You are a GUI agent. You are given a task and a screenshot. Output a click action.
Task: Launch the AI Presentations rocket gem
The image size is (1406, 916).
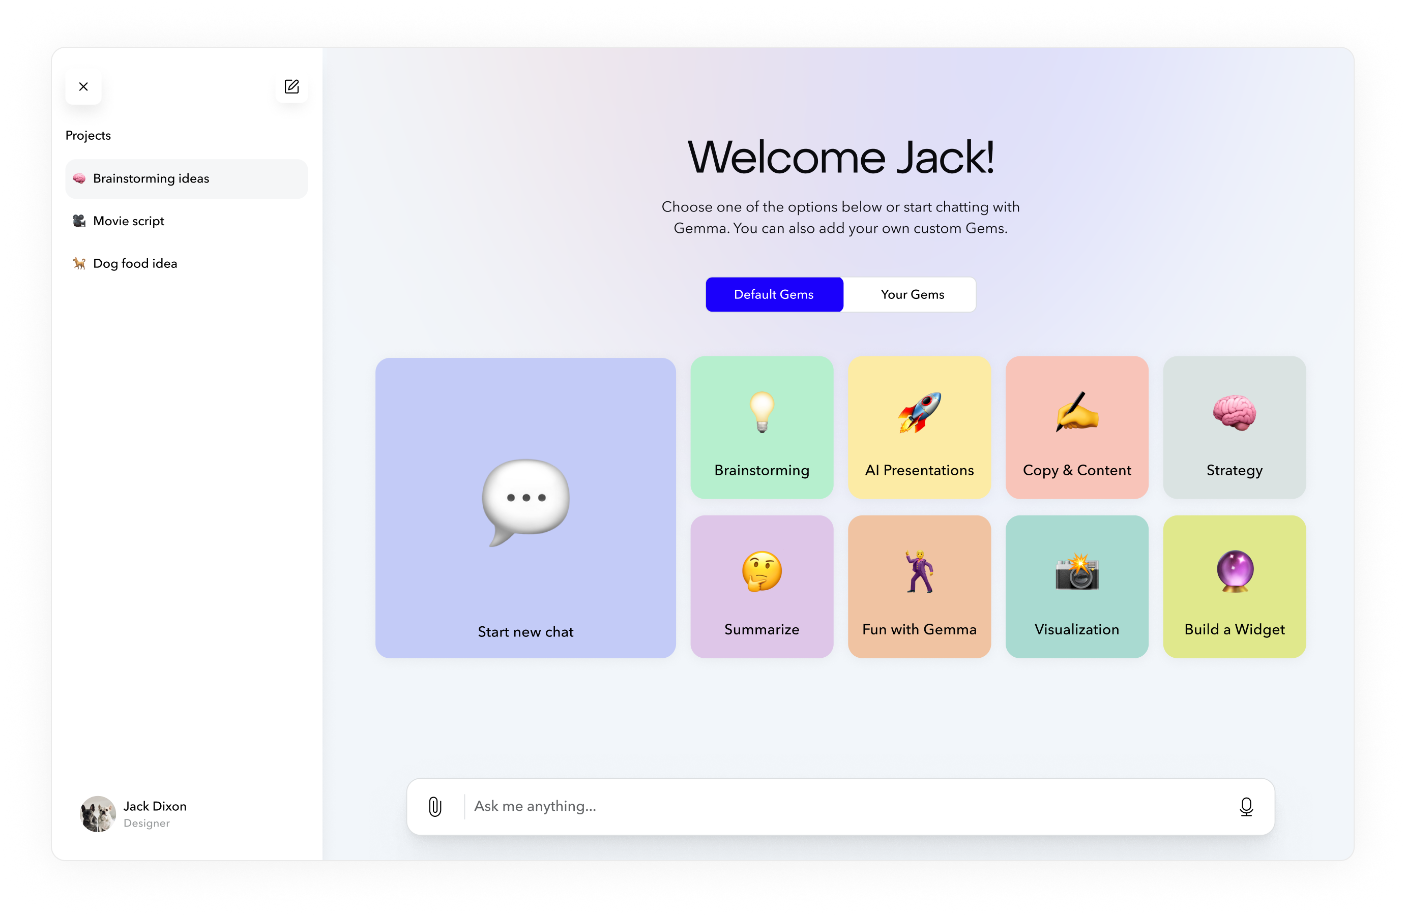[919, 428]
